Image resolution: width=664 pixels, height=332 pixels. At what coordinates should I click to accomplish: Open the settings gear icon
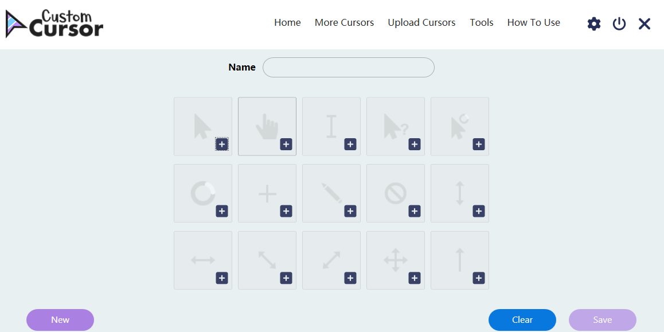pyautogui.click(x=593, y=23)
